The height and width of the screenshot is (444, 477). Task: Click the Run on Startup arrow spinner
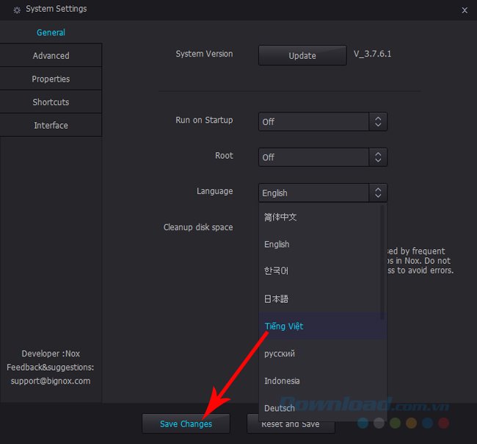pos(378,121)
